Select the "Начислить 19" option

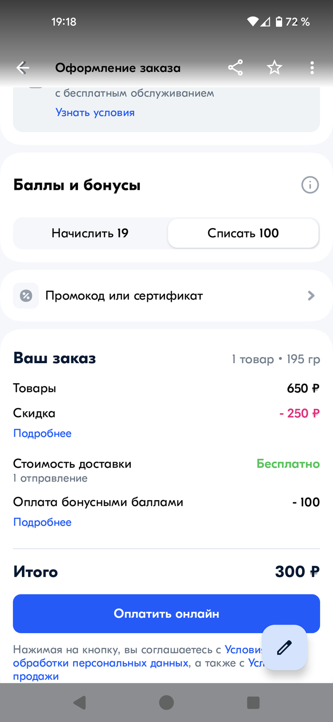[90, 233]
